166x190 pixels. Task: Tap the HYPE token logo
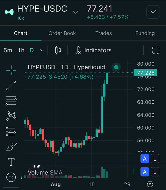coord(9,12)
